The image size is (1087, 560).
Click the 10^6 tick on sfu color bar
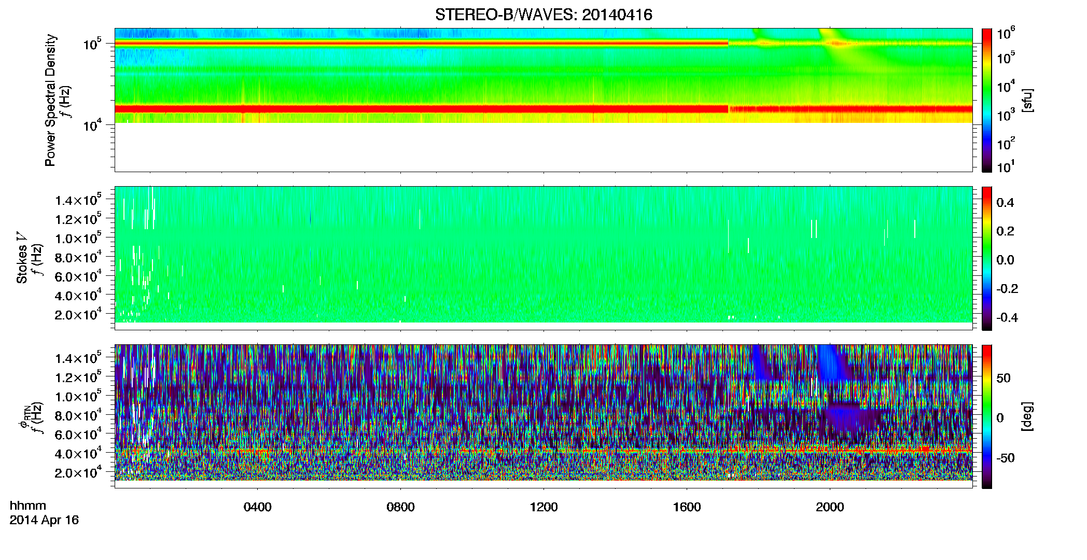(x=1006, y=34)
